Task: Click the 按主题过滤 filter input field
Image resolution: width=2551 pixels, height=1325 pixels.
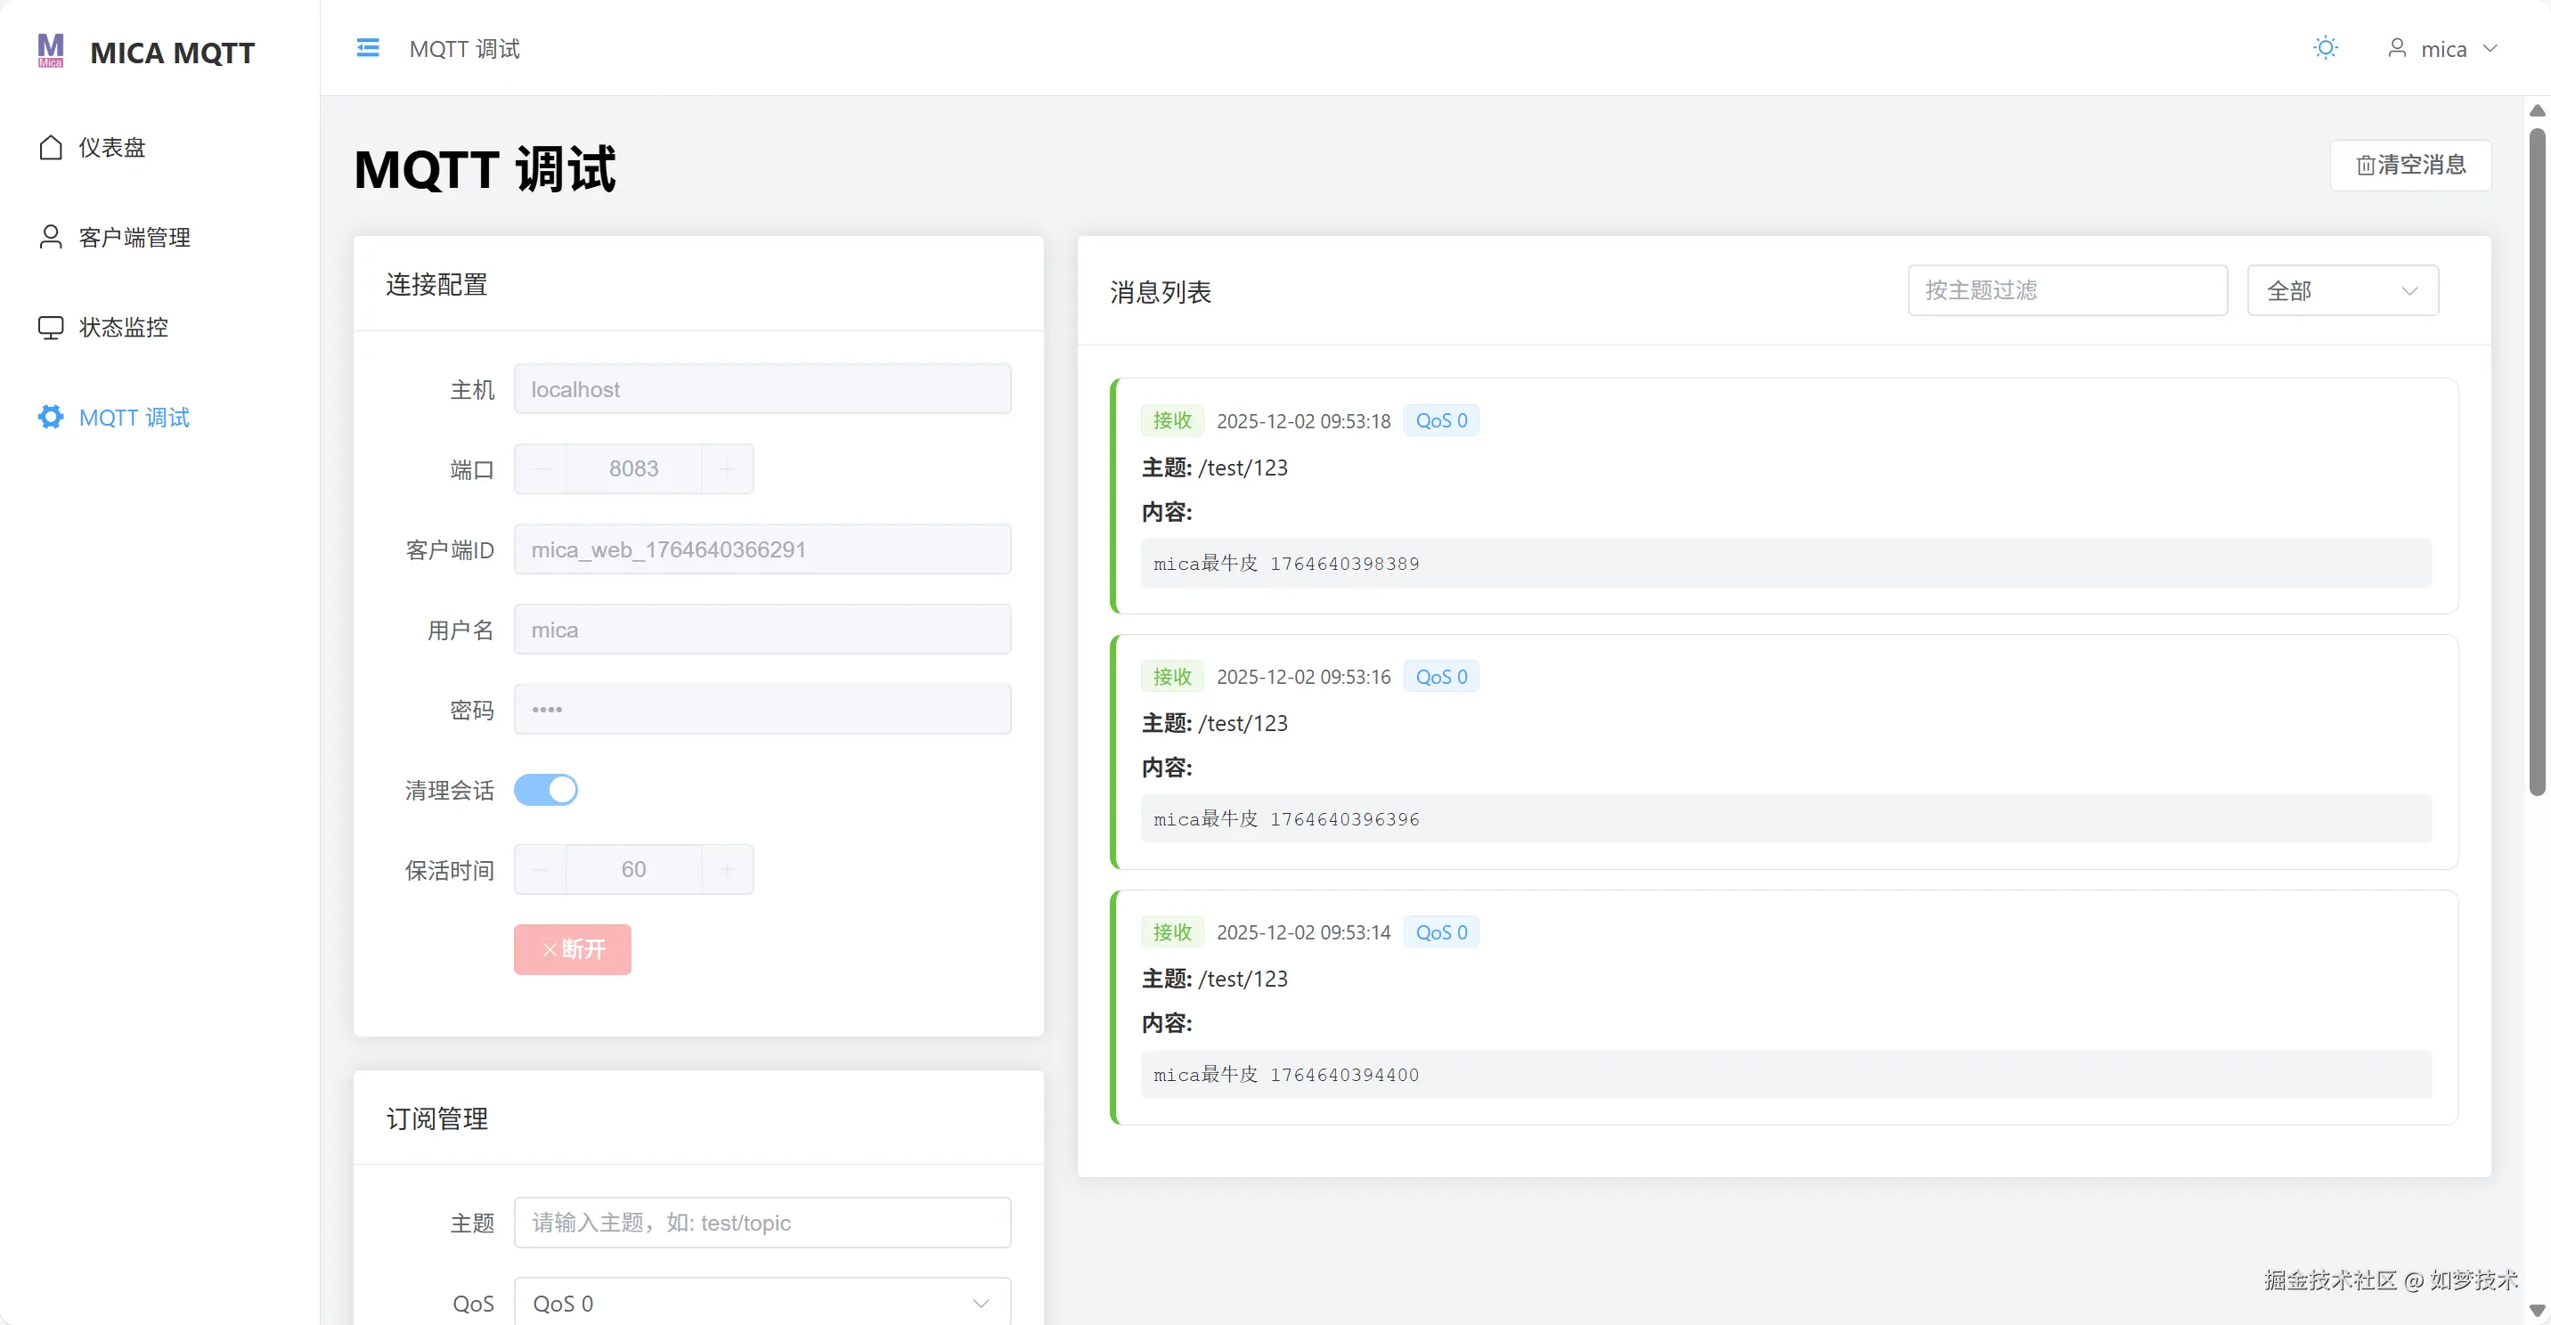Action: (x=2066, y=291)
